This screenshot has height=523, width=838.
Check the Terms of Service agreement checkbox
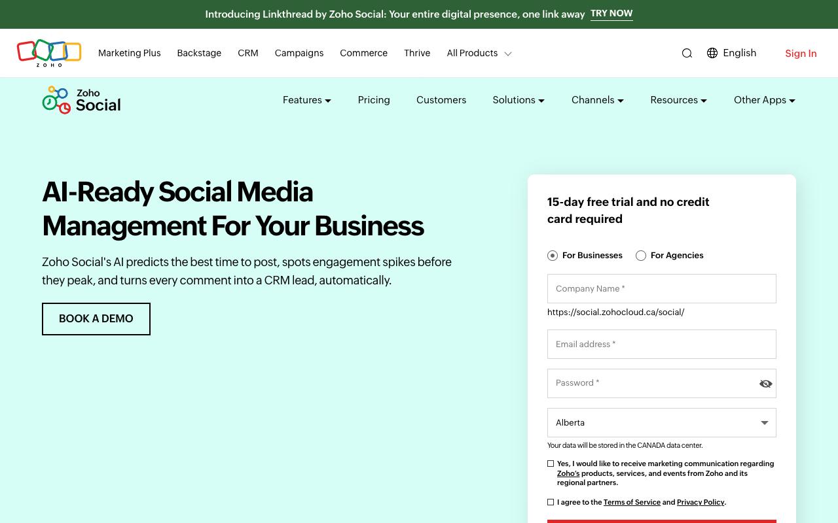[x=551, y=502]
